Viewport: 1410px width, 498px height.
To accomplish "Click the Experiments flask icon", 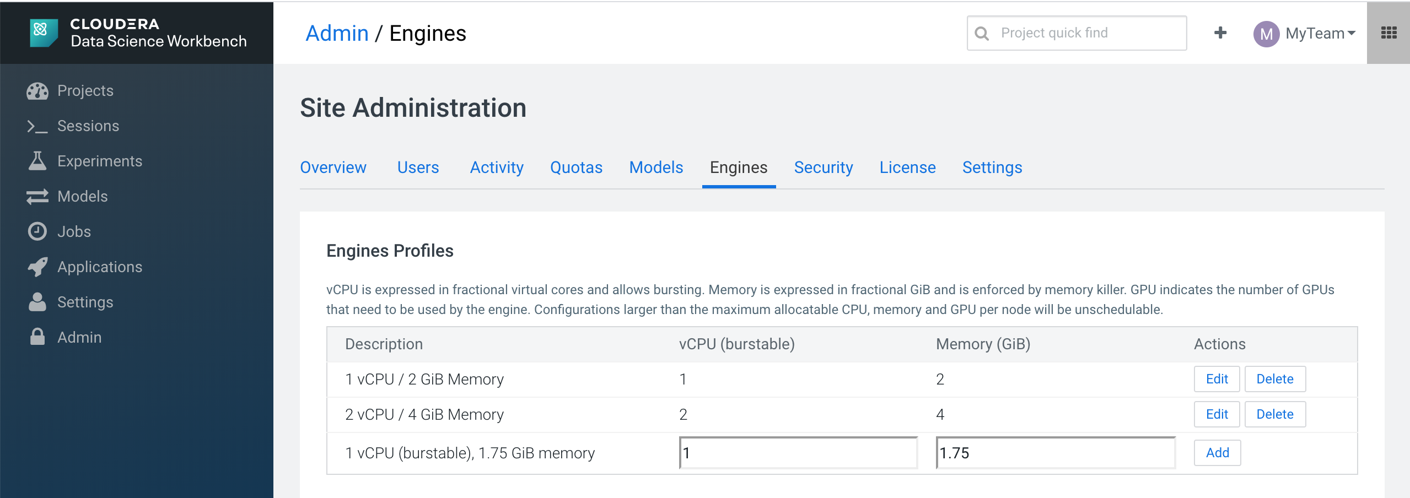I will pos(37,161).
